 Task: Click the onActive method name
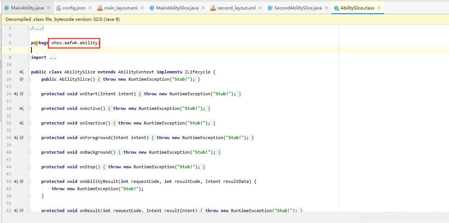(90, 108)
